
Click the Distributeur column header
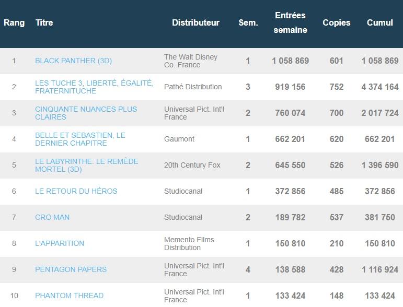click(x=195, y=23)
